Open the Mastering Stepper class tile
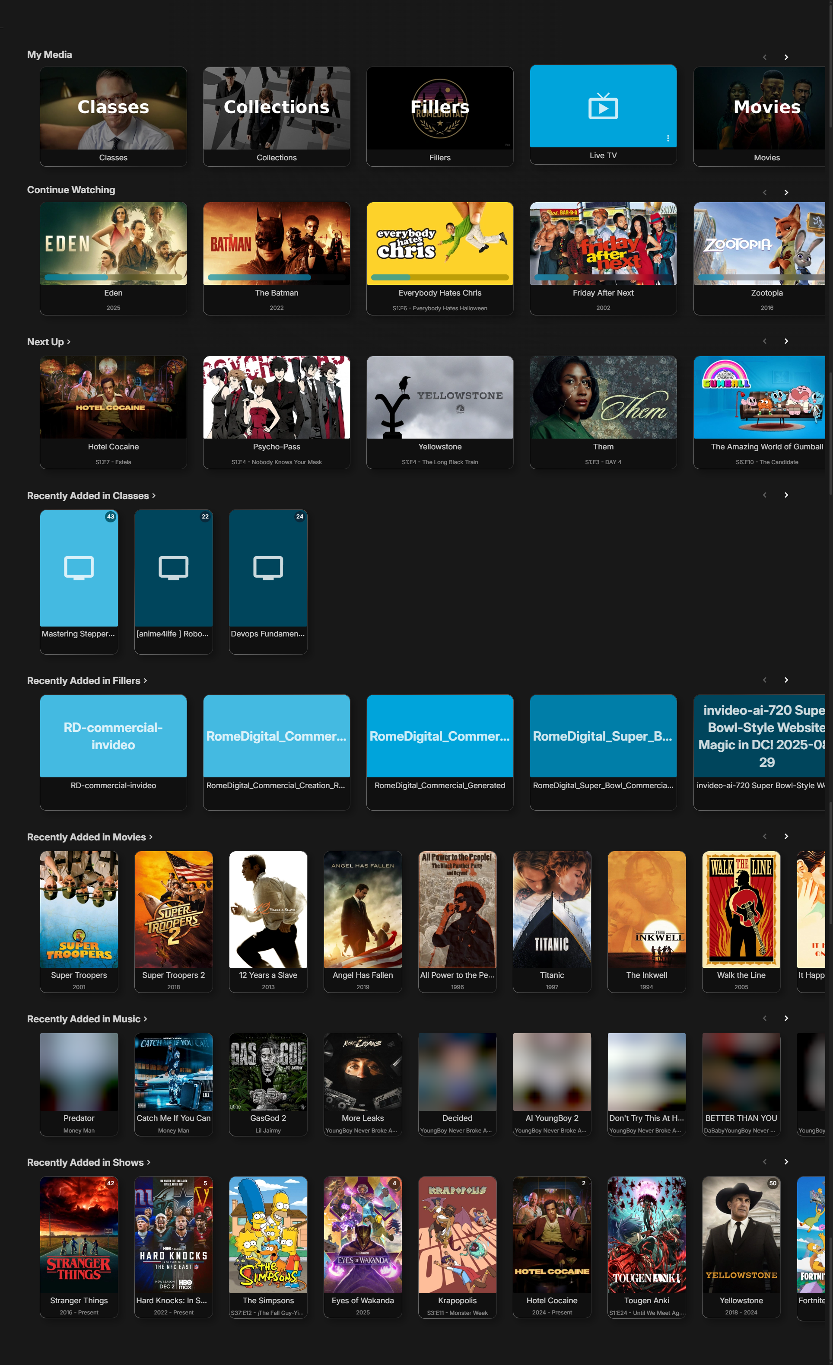Image resolution: width=833 pixels, height=1365 pixels. (79, 568)
